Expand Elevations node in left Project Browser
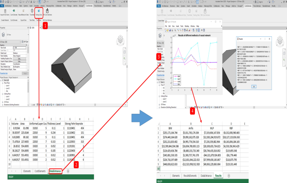287x183 pixels. tap(3, 105)
